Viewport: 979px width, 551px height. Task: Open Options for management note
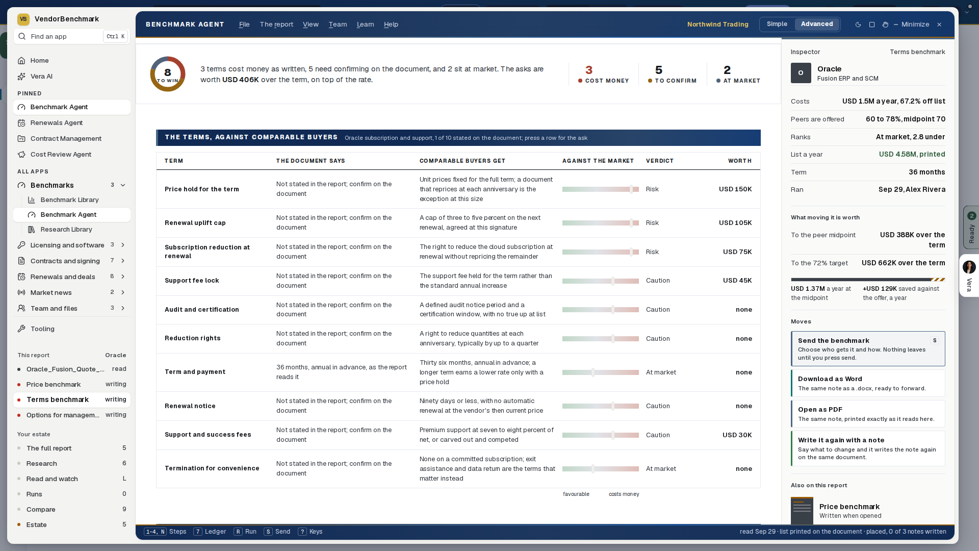tap(72, 415)
